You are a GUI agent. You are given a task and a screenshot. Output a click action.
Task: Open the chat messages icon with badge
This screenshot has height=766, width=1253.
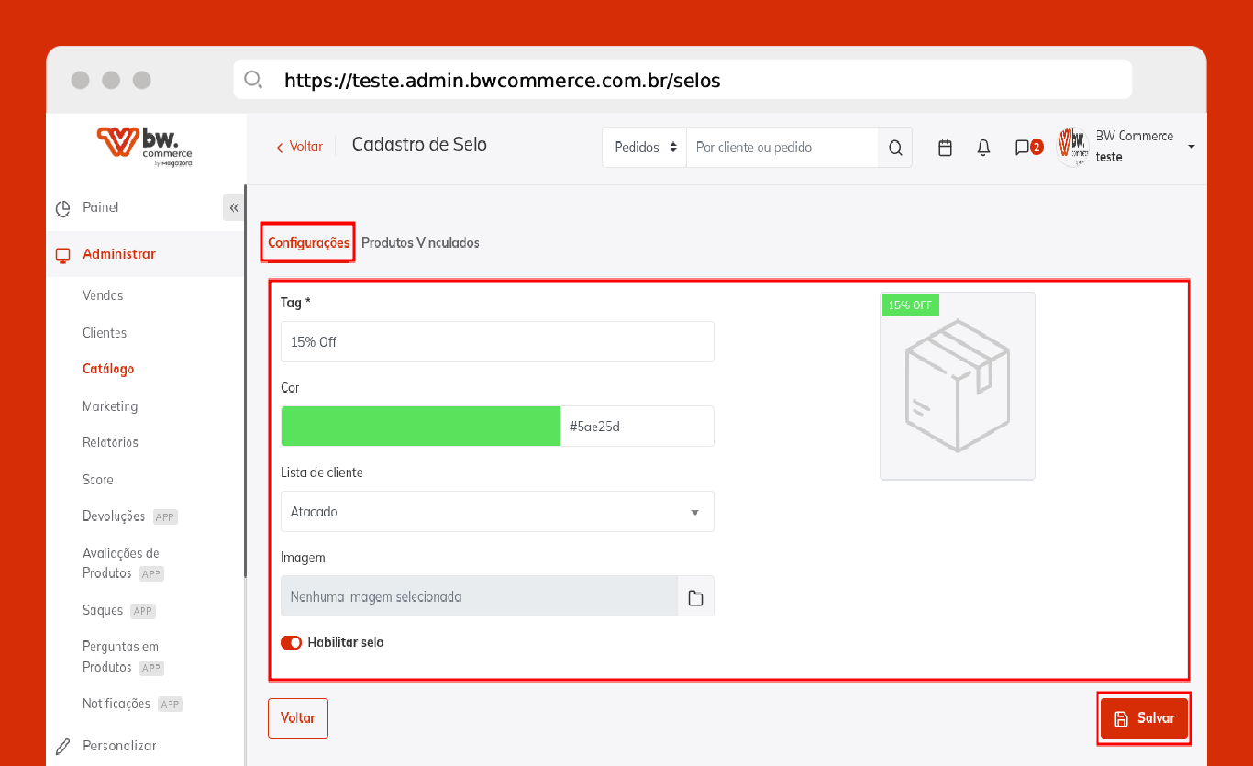tap(1023, 148)
